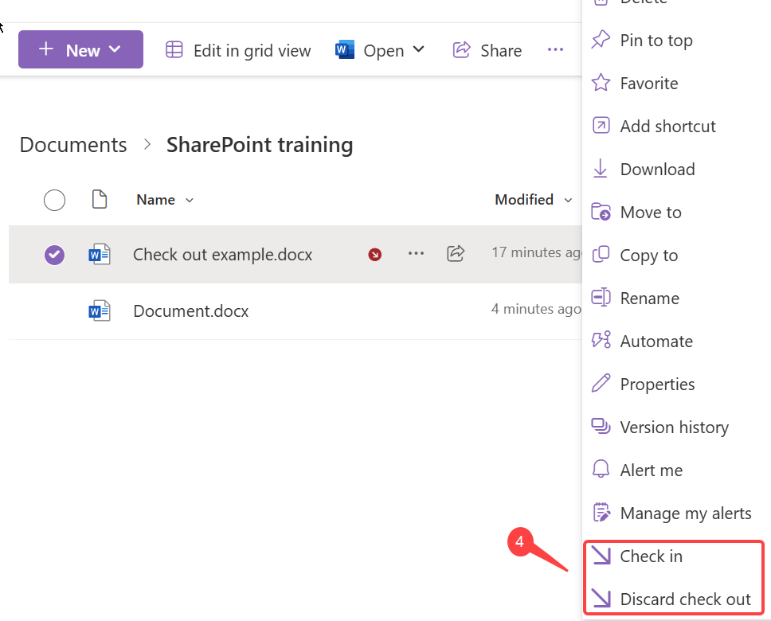The height and width of the screenshot is (621, 771).
Task: Click Word icon beside Document.docx
Action: 100,311
